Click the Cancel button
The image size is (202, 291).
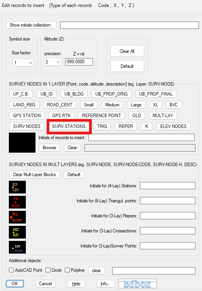point(45,284)
